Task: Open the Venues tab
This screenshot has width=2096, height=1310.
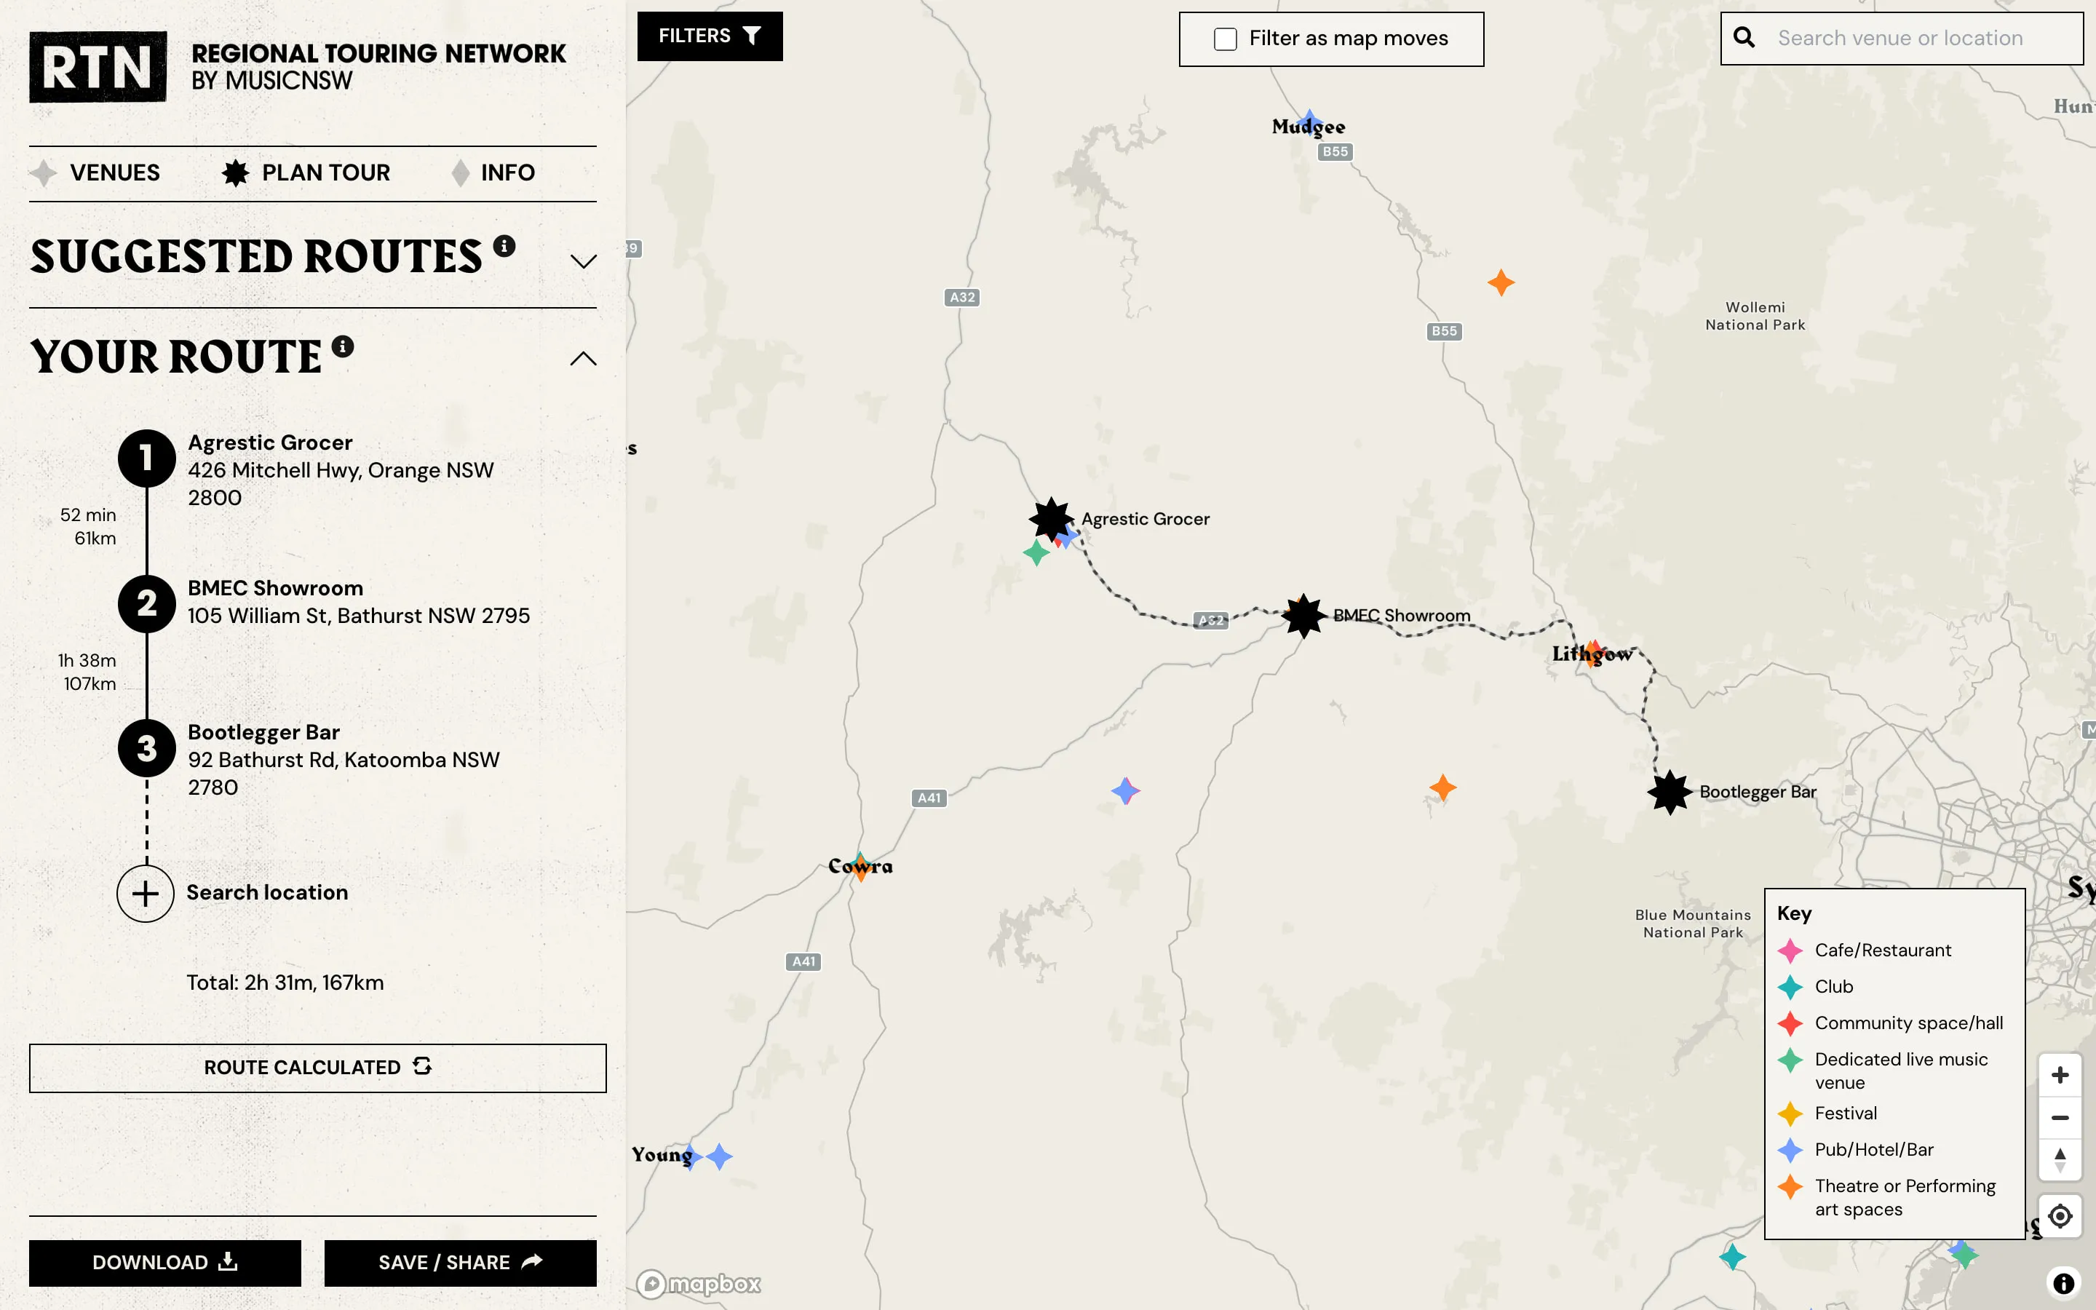Action: click(x=95, y=172)
